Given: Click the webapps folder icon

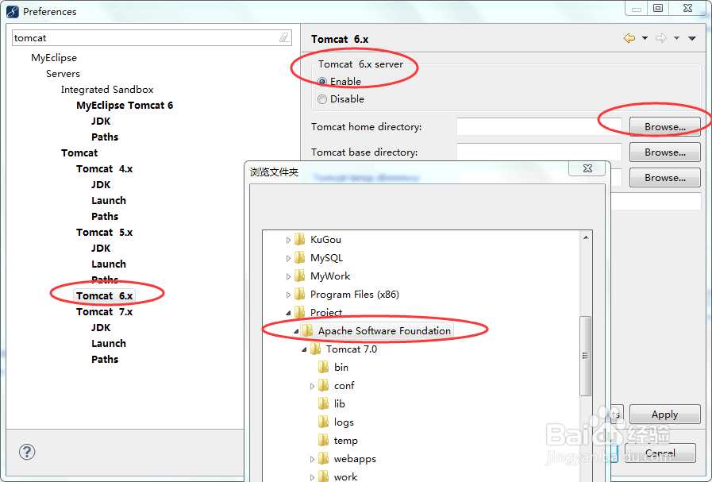Looking at the screenshot, I should click(324, 458).
